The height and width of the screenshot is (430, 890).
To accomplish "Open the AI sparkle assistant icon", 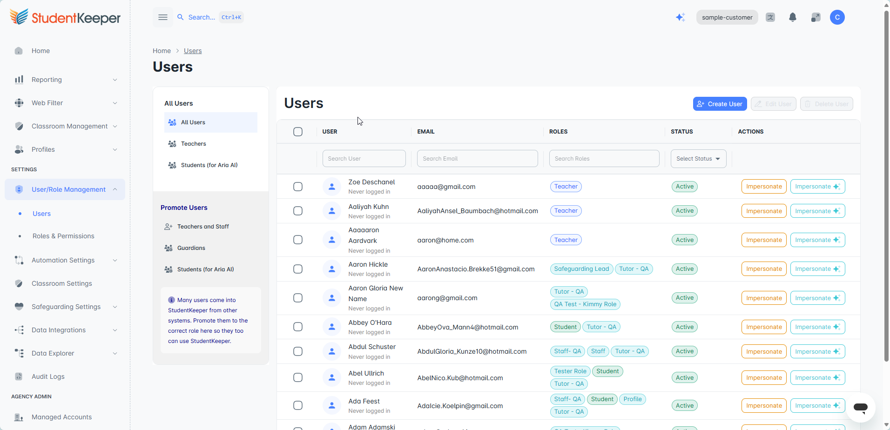I will 681,17.
